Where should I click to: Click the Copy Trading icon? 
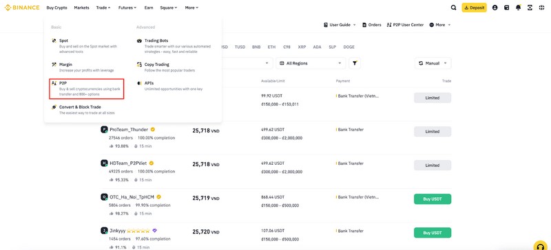click(x=139, y=65)
